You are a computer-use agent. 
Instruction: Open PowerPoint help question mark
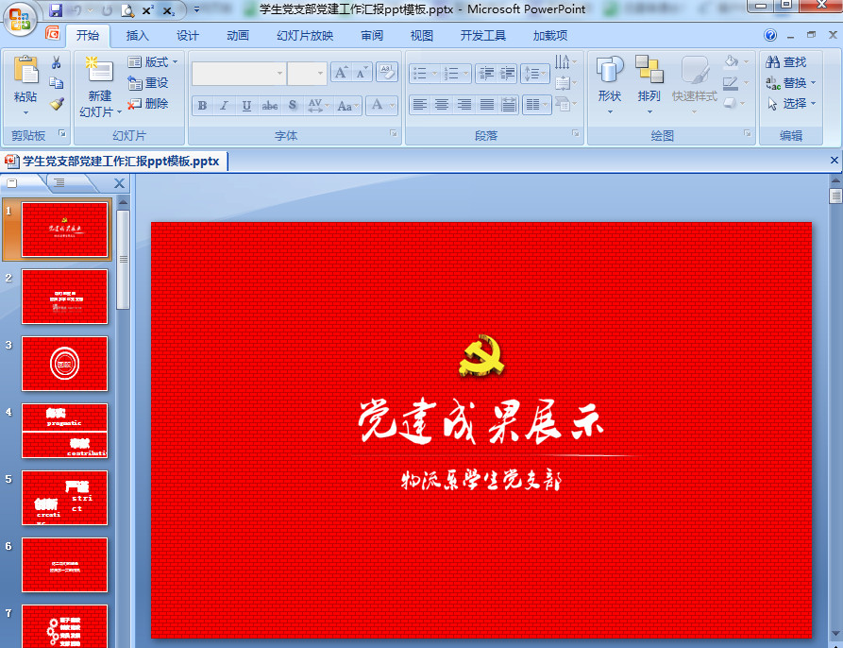coord(770,36)
